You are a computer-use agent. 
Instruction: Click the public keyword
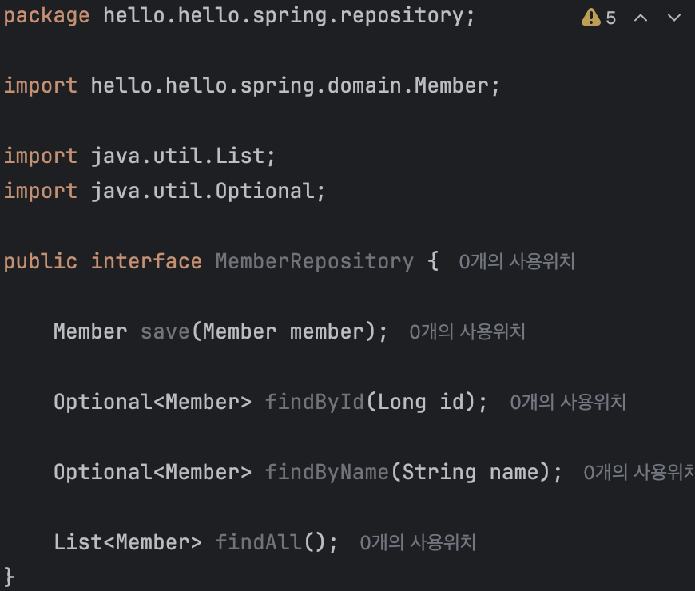click(41, 262)
